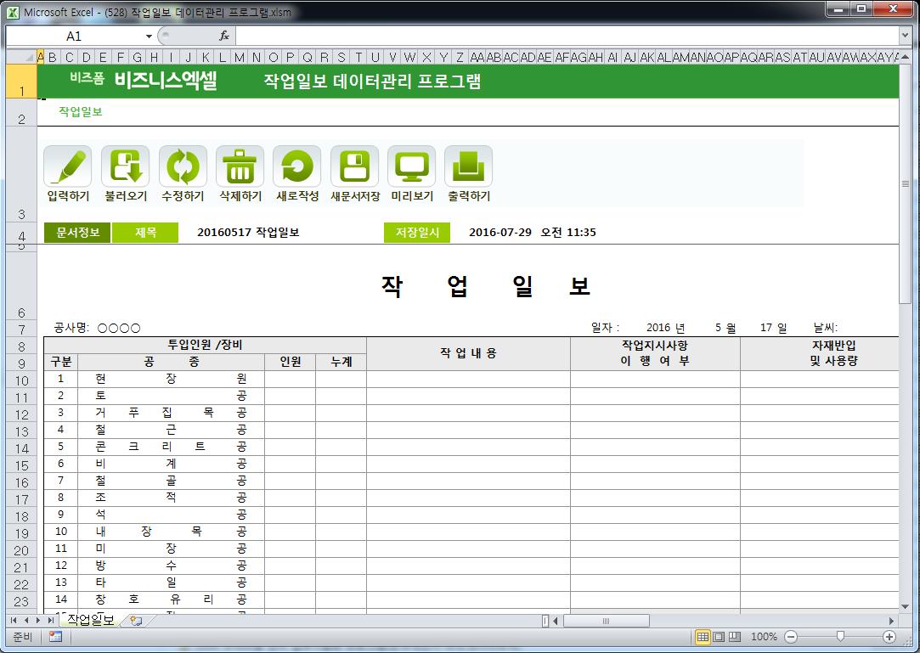This screenshot has width=920, height=653.
Task: Click the horizontal scrollbar right arrow
Action: 891,621
